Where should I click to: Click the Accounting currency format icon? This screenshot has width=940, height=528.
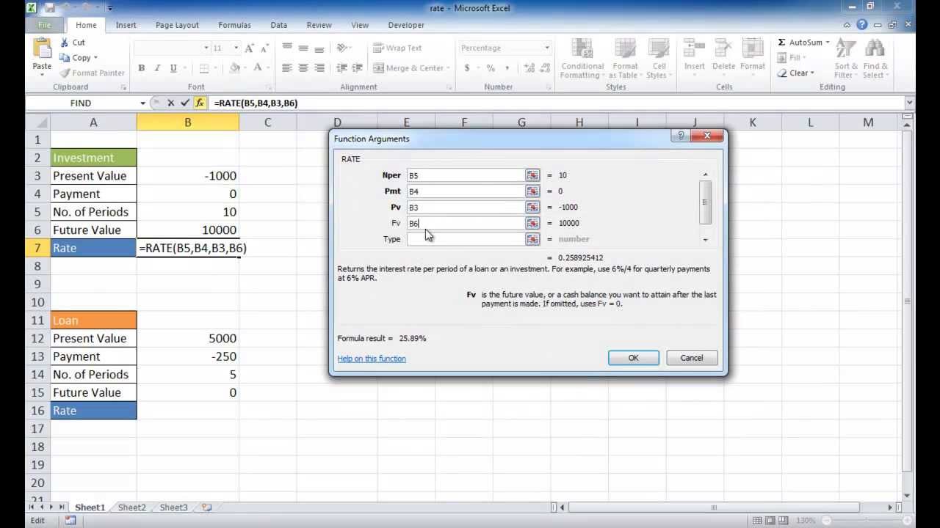466,68
